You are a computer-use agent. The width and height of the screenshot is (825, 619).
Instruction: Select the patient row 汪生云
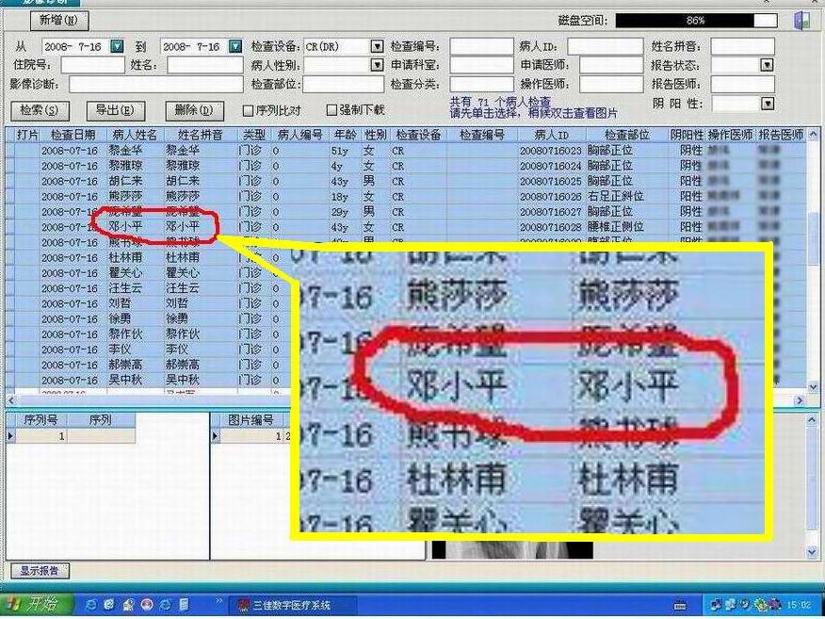[147, 288]
